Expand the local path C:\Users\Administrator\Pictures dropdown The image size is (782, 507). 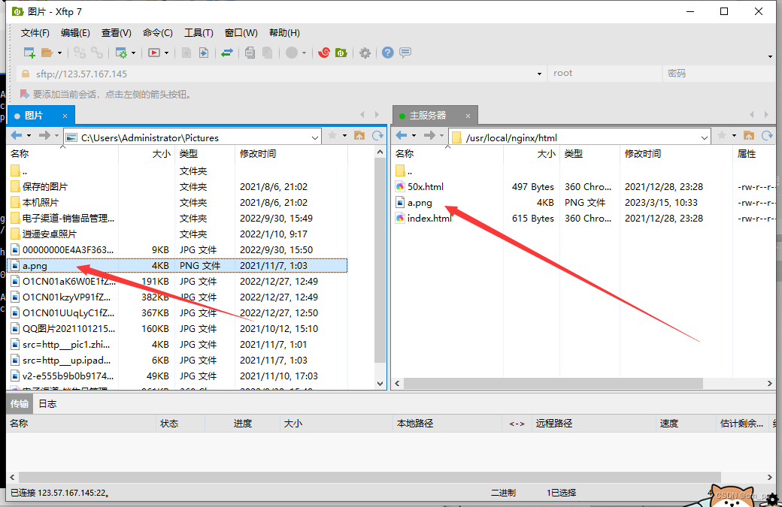coord(315,138)
